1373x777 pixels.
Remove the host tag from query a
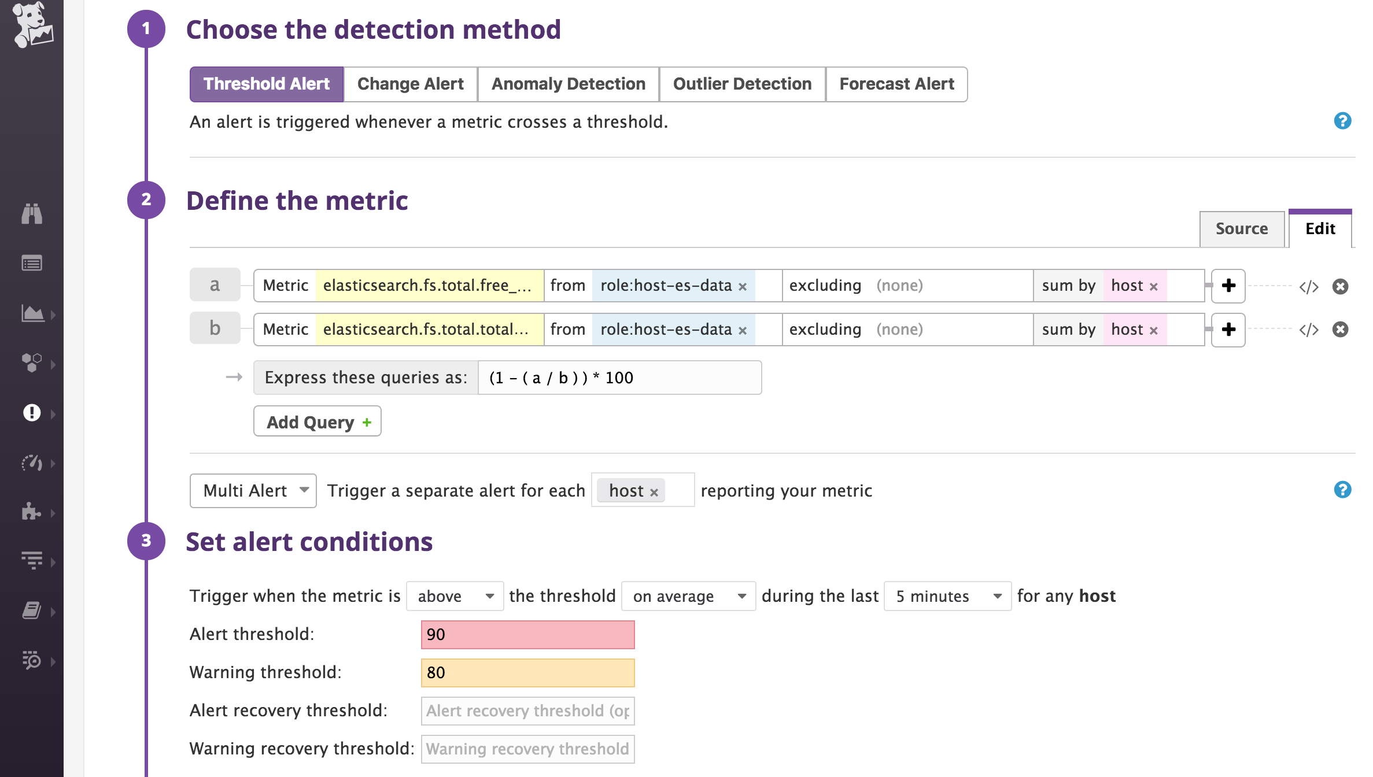1154,286
